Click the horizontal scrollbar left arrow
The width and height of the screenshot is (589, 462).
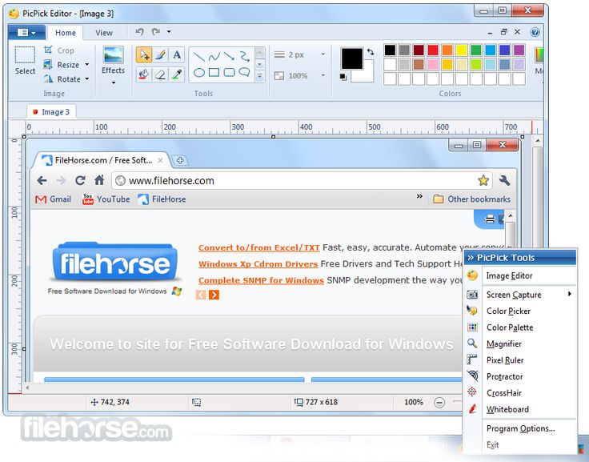pyautogui.click(x=27, y=387)
